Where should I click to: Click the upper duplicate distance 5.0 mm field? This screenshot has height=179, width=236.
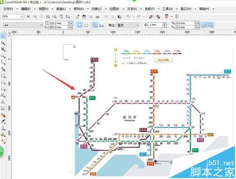185,23
